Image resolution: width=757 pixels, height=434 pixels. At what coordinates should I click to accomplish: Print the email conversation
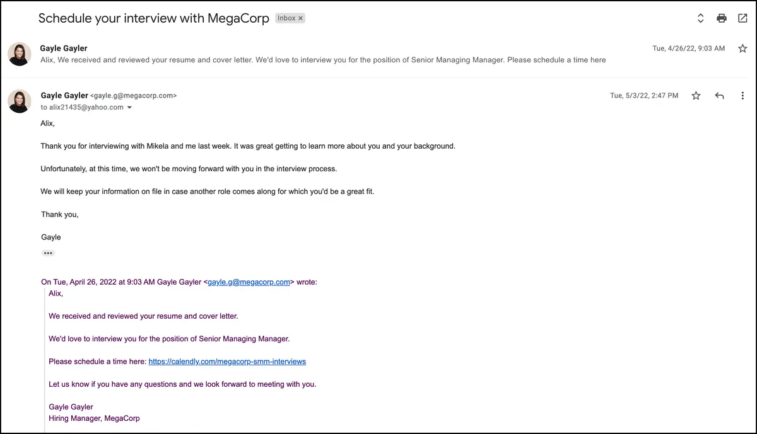coord(722,18)
